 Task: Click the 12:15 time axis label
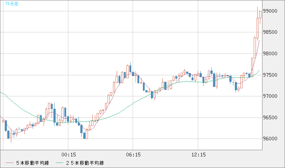[198, 155]
